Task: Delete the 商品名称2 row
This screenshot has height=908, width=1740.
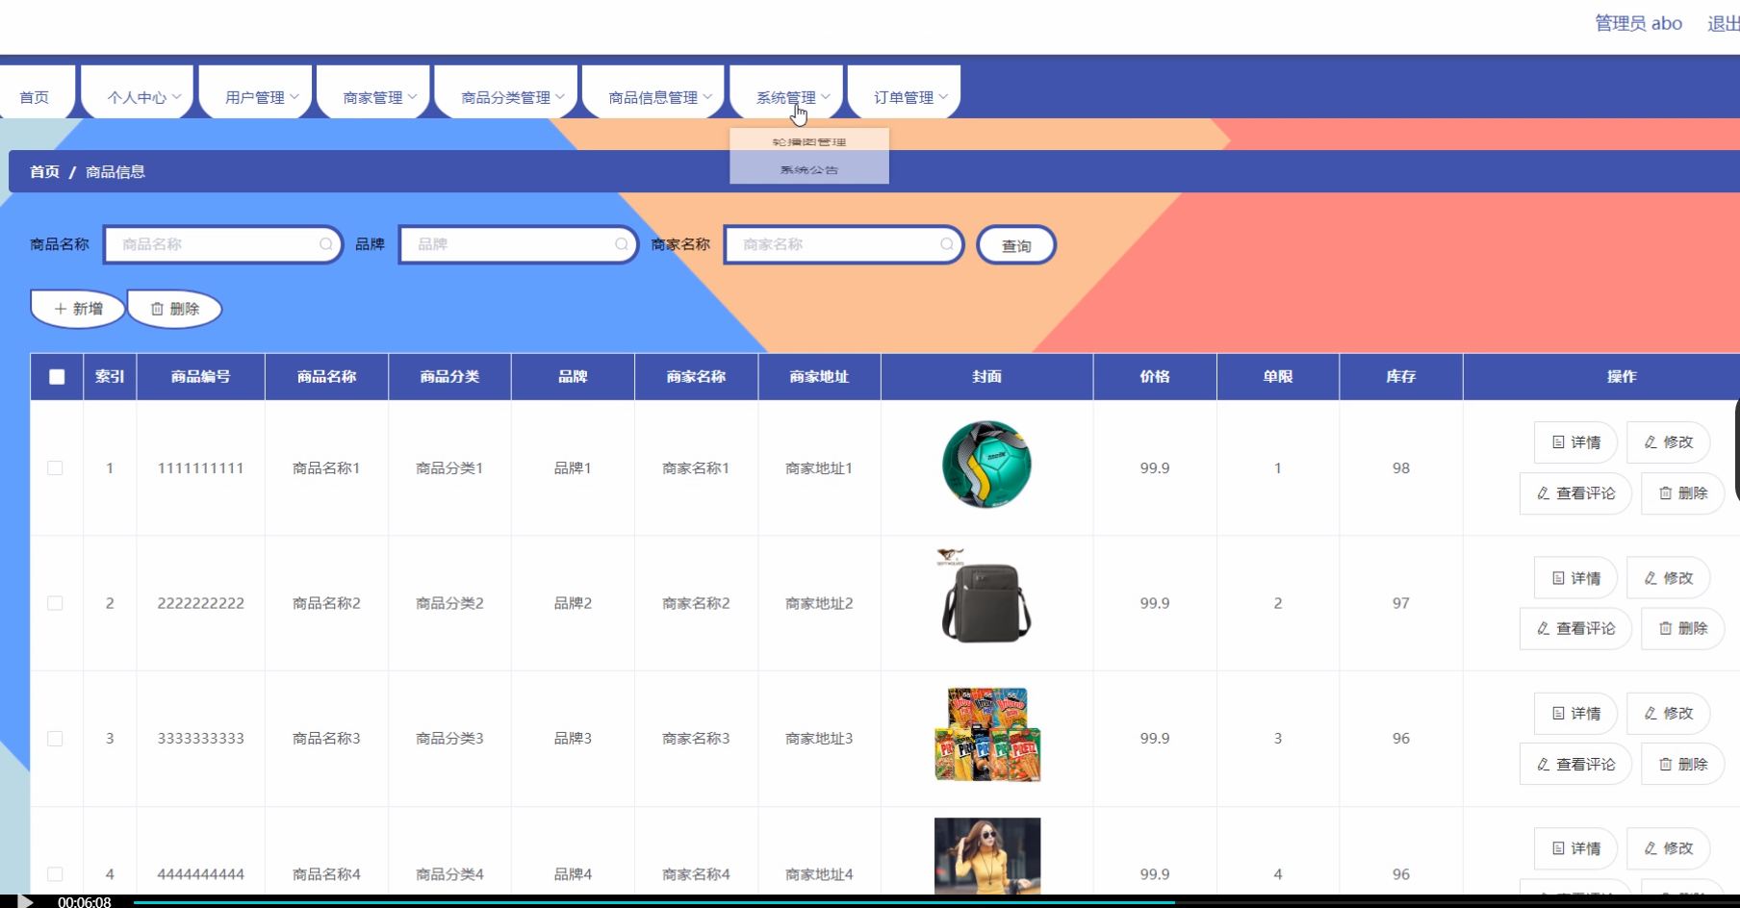Action: (1682, 628)
